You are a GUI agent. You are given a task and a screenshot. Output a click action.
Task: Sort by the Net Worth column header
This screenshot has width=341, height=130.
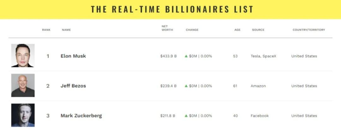pyautogui.click(x=167, y=28)
